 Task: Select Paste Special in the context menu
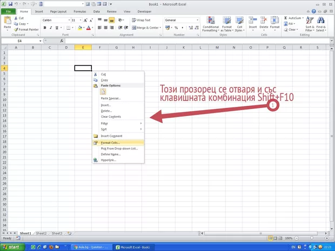tap(111, 98)
